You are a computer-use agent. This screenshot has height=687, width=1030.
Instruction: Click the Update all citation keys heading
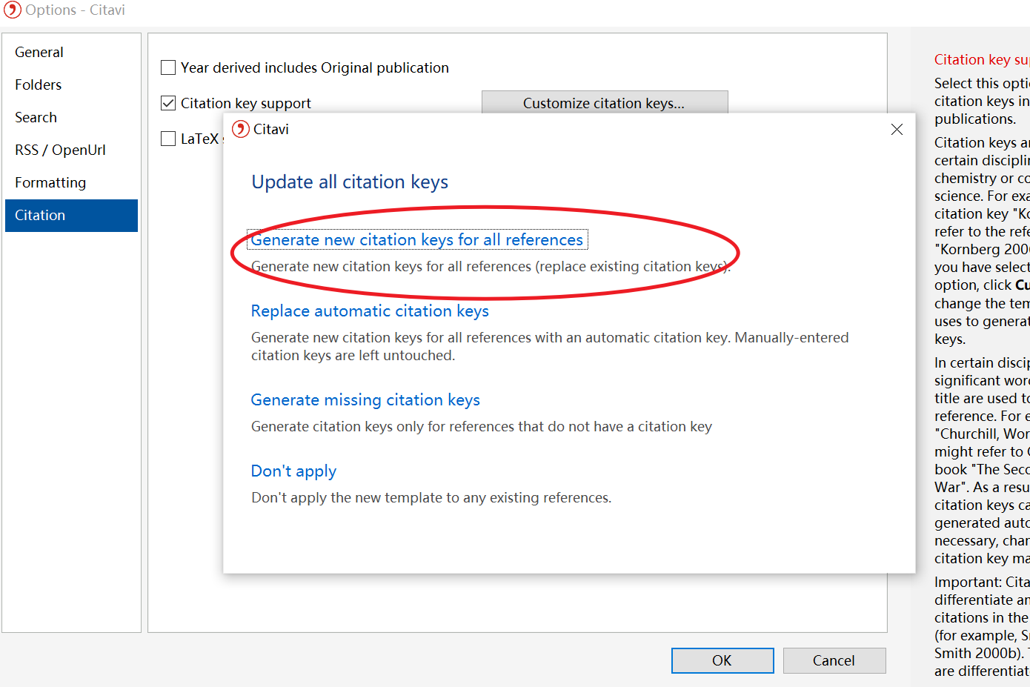pyautogui.click(x=350, y=182)
